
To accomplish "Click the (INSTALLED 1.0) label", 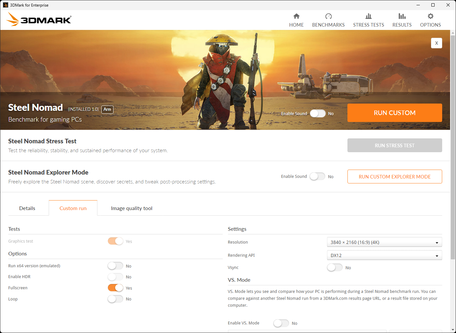I will [83, 109].
